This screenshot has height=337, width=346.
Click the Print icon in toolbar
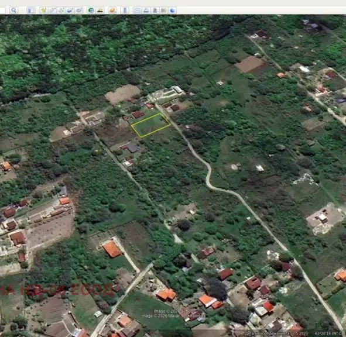pos(146,11)
